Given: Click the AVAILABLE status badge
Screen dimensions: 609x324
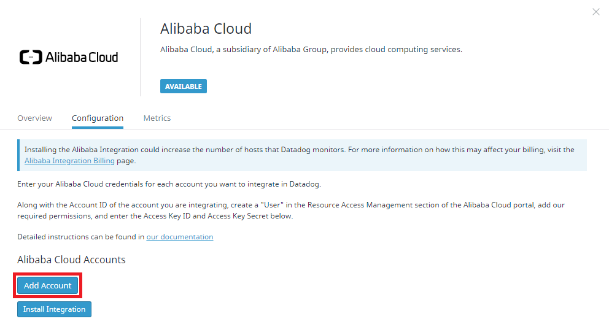Looking at the screenshot, I should pos(183,87).
